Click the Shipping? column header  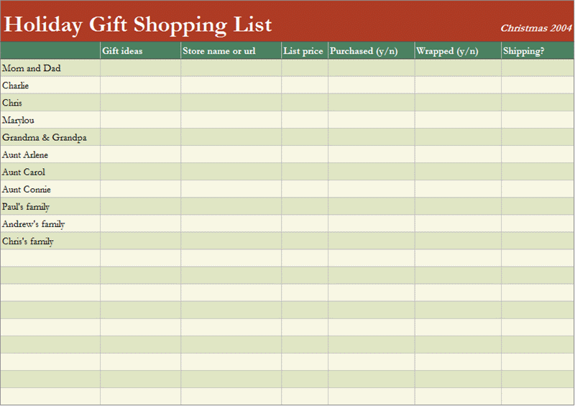pyautogui.click(x=538, y=51)
